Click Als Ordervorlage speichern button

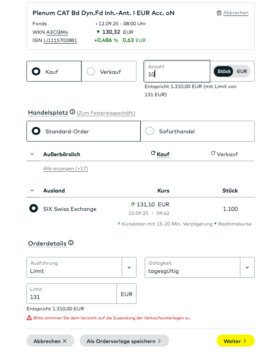[x=124, y=341]
